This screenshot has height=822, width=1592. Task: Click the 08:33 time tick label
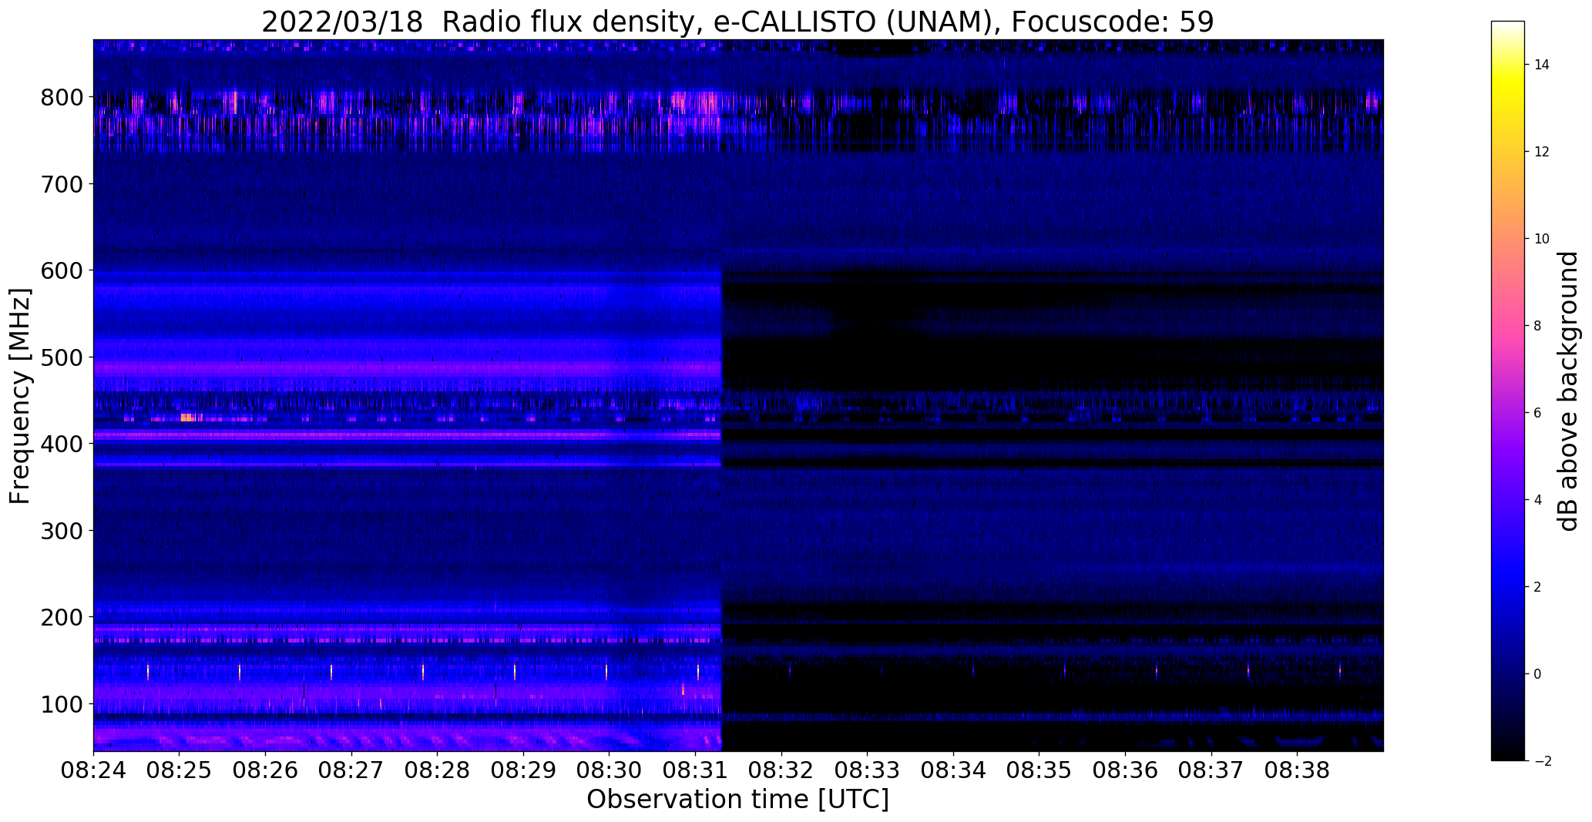coord(867,770)
